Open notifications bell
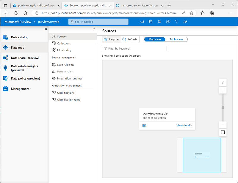Screen dimensions: 238x183 point(159,22)
